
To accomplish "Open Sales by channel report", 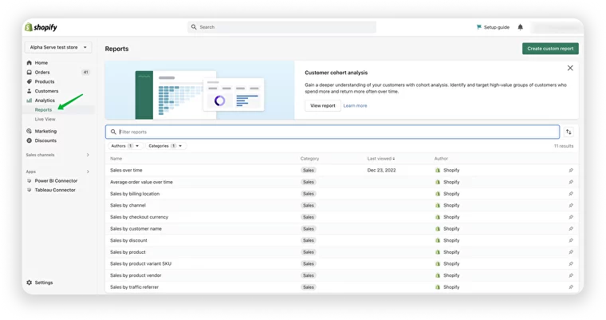I will [x=128, y=205].
